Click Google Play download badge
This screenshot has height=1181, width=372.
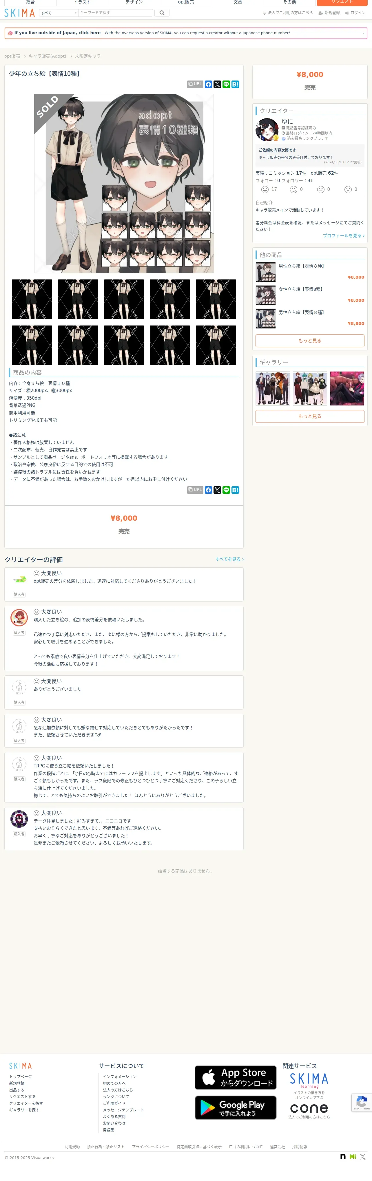click(236, 1108)
